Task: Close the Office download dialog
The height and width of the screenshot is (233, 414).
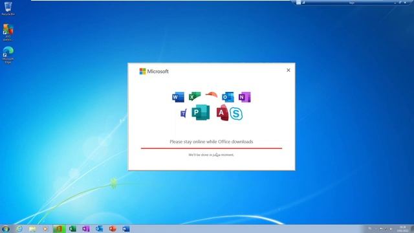Action: [x=289, y=70]
